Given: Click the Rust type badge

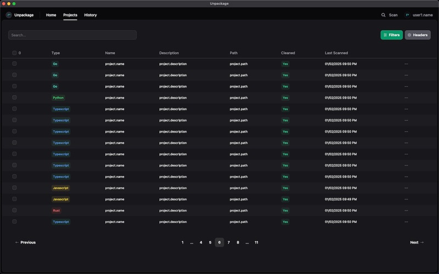Looking at the screenshot, I should click(57, 210).
